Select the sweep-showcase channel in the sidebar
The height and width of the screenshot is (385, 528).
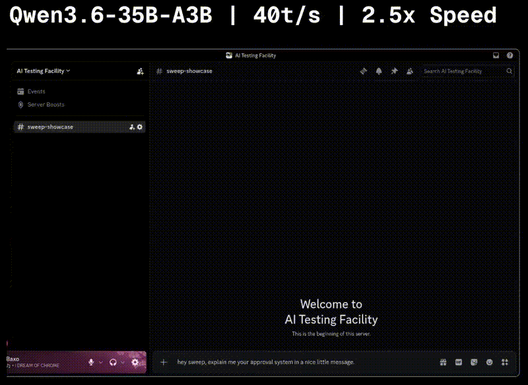click(x=79, y=127)
